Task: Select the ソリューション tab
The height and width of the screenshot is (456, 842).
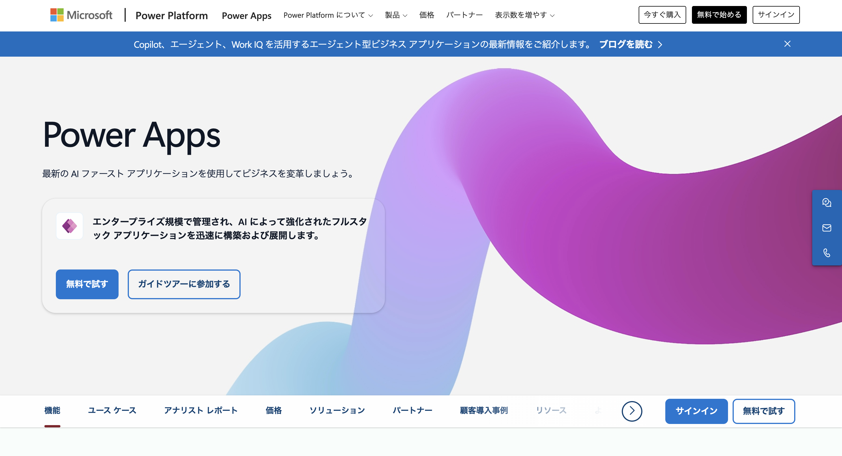Action: (337, 410)
